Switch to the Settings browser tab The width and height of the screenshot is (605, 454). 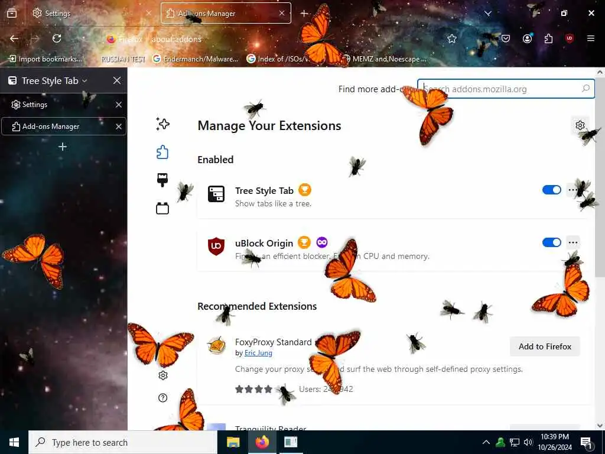93,14
